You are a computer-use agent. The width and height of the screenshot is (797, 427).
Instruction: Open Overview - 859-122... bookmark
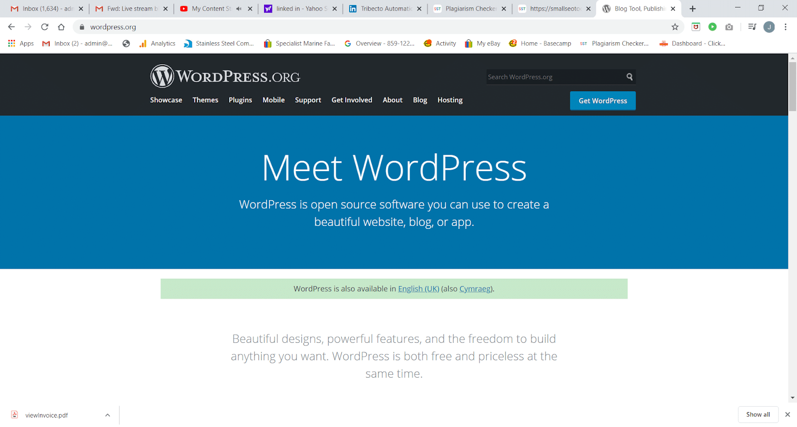tap(379, 44)
